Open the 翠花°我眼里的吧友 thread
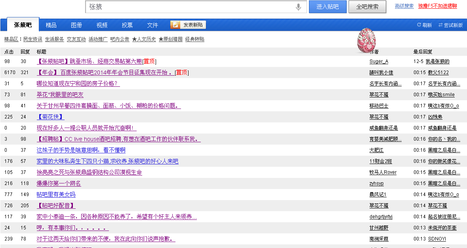467x248 pixels. coord(60,95)
